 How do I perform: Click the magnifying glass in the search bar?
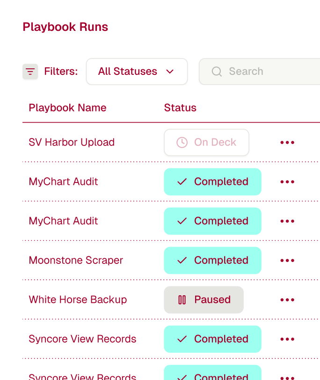pyautogui.click(x=217, y=71)
